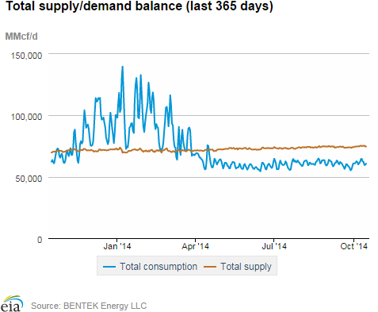The height and width of the screenshot is (312, 378).
Task: Click the 0 y-axis label
Action: [x=40, y=240]
